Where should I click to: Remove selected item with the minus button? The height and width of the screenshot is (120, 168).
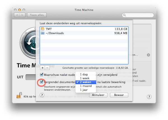pyautogui.click(x=47, y=68)
